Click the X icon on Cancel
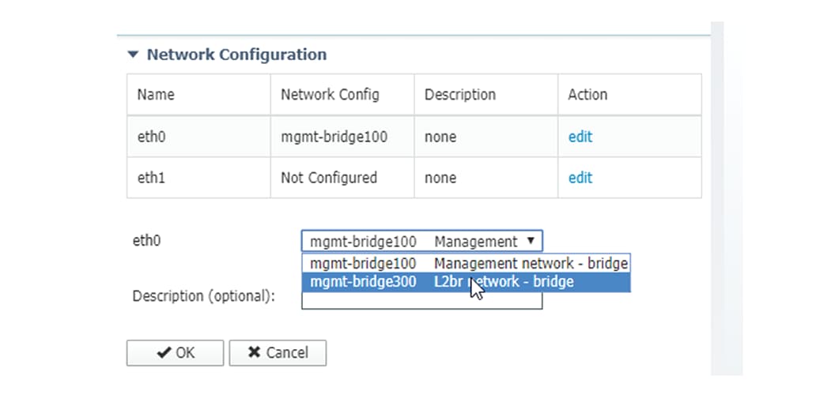 [x=255, y=352]
